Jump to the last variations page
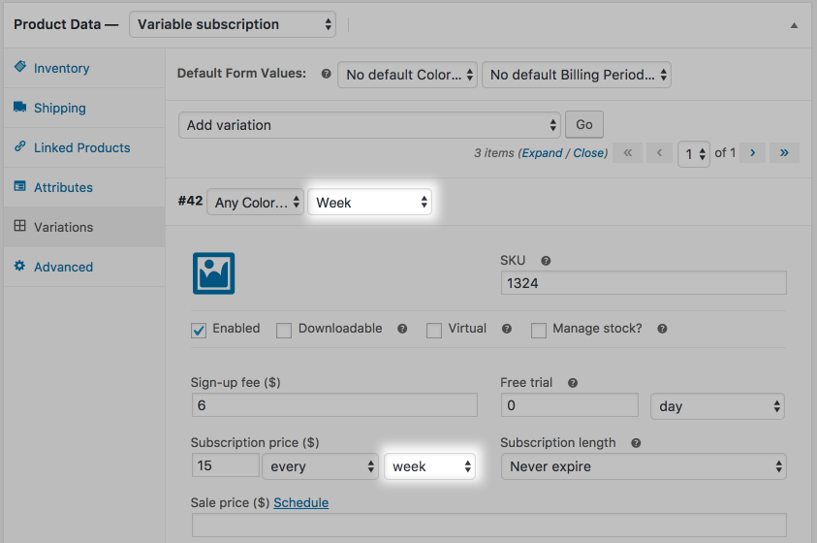Screen dimensions: 817x543 (784, 152)
